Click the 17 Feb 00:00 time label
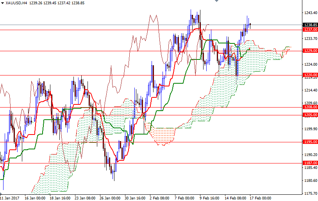The width and height of the screenshot is (318, 201). click(x=261, y=198)
